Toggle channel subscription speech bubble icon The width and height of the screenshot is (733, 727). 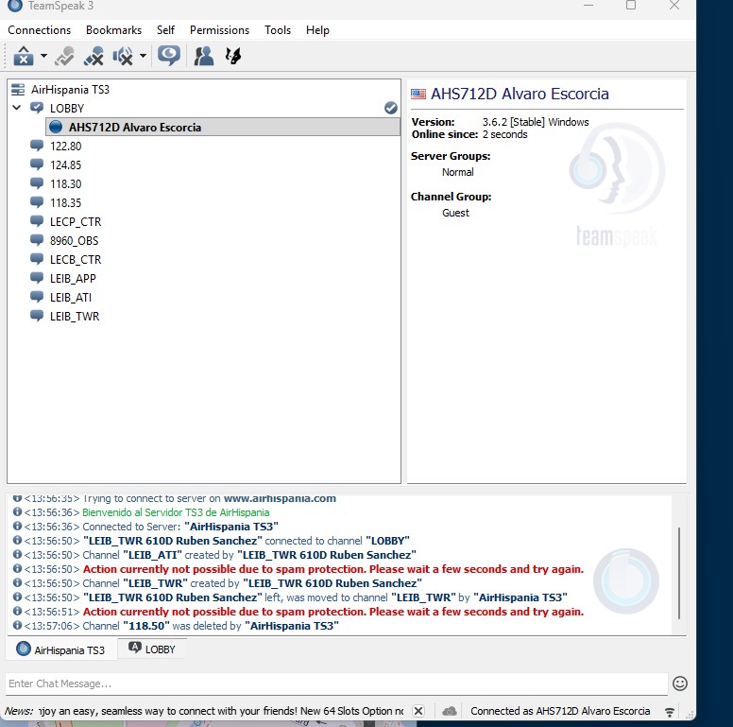(x=169, y=57)
